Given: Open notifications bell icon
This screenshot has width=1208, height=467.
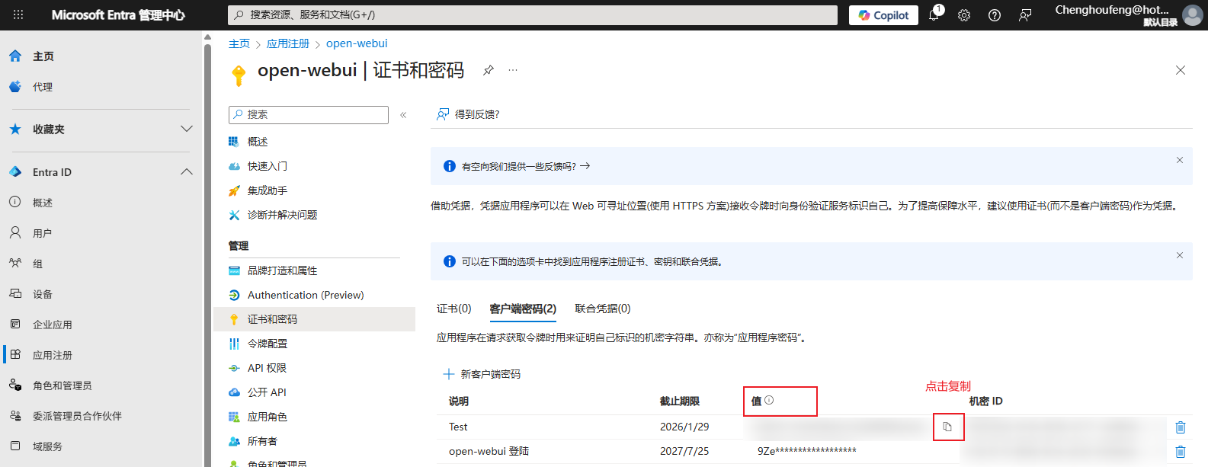Looking at the screenshot, I should (934, 15).
